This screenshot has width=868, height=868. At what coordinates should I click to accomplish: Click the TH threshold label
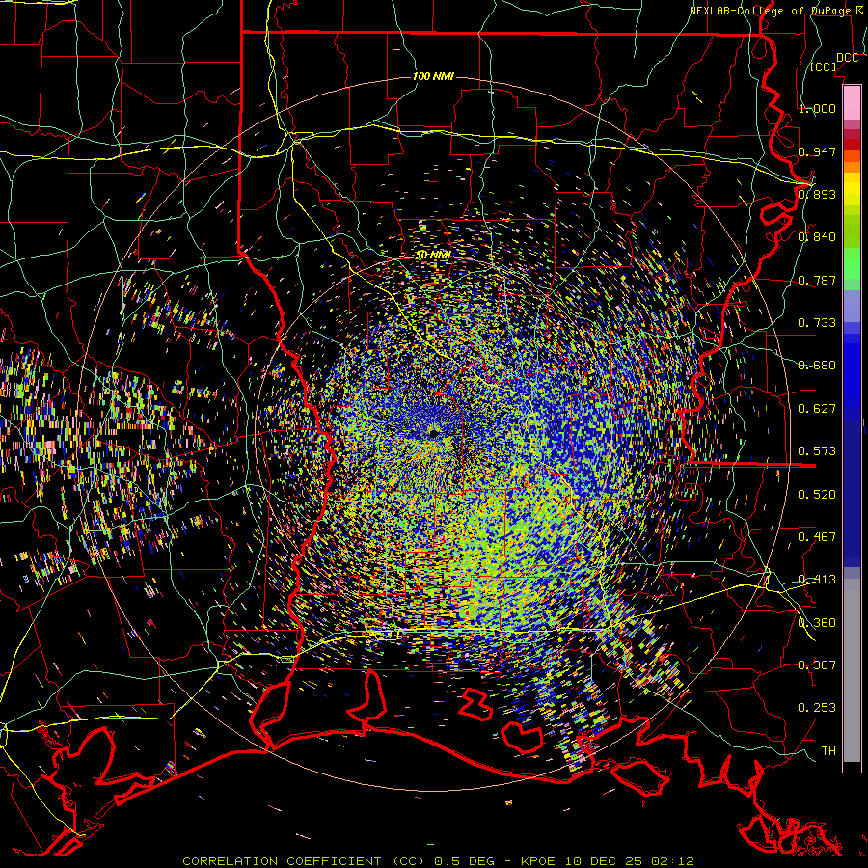[828, 751]
